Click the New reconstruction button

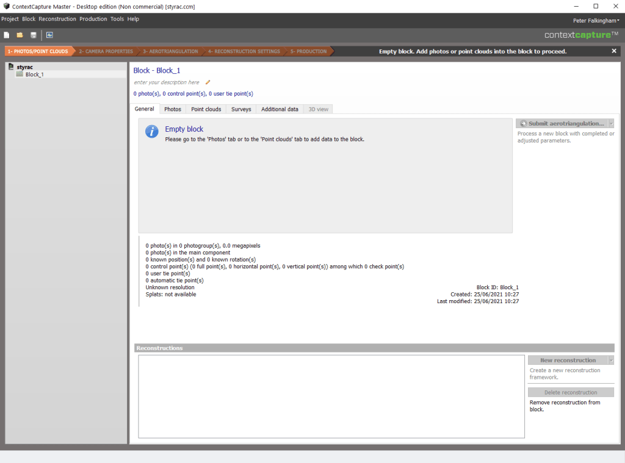pos(568,361)
